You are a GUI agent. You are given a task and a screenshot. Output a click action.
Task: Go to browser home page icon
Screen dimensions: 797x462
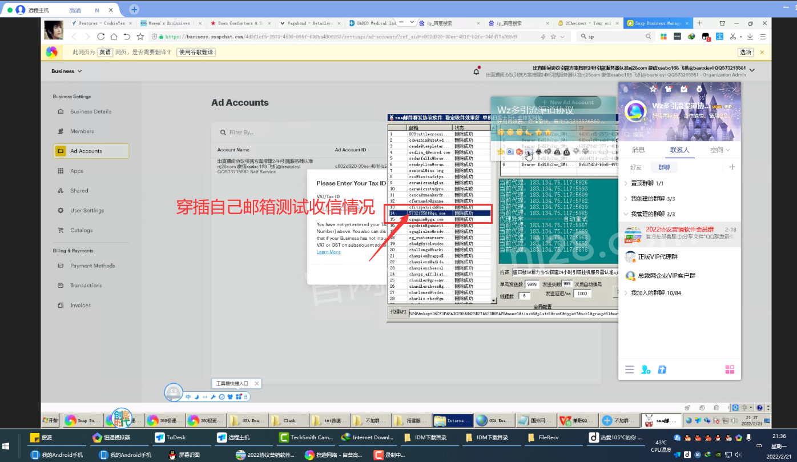pos(114,36)
